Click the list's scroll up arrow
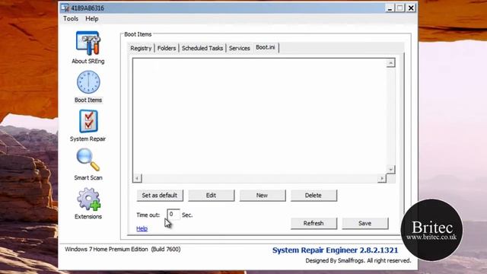This screenshot has height=274, width=487. (x=390, y=63)
